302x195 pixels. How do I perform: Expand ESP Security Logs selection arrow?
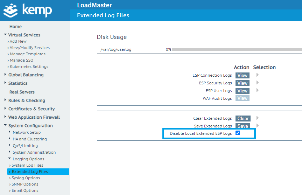(x=258, y=83)
